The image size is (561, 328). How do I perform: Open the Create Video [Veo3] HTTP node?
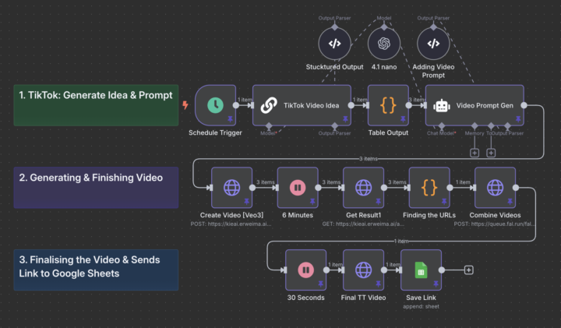[x=232, y=188]
